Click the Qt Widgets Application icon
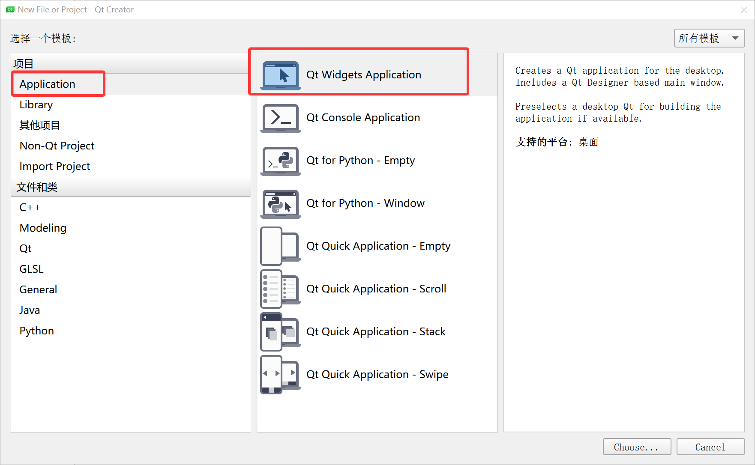Screen dimensions: 755x465 281,75
